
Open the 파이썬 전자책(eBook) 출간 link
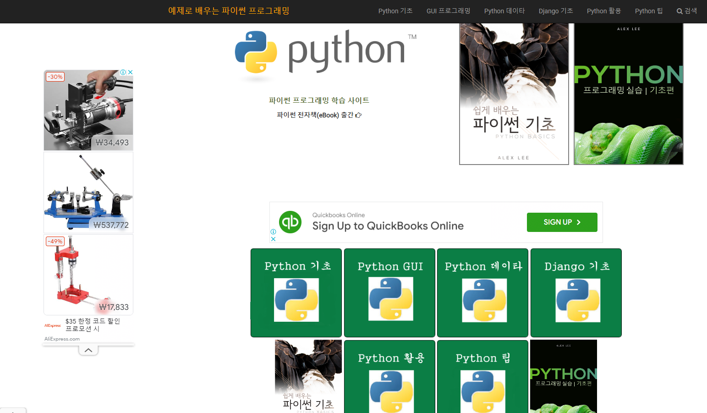click(319, 115)
